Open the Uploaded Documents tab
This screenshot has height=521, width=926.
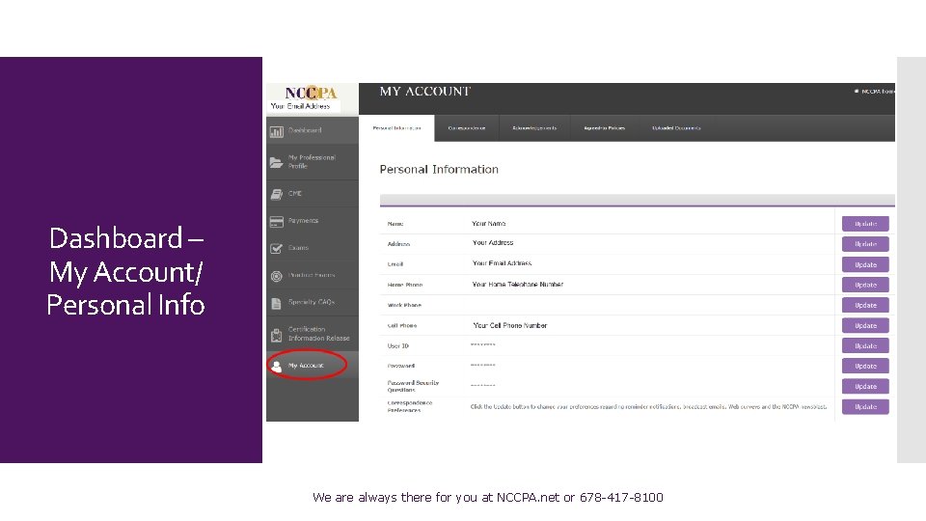point(676,128)
